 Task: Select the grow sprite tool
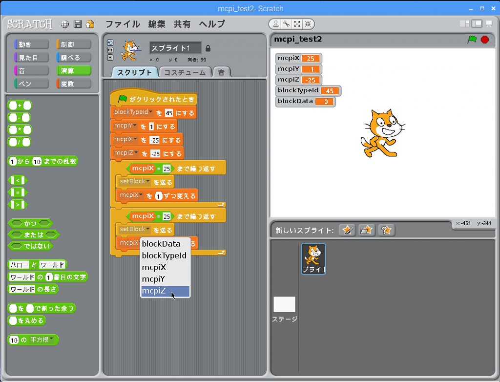tap(297, 24)
